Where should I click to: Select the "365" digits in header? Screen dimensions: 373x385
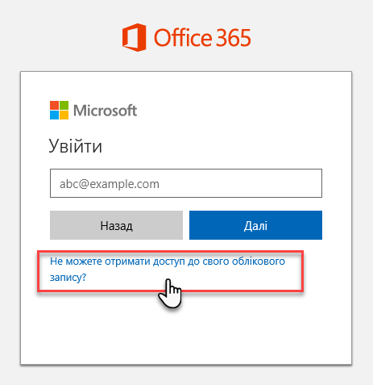pyautogui.click(x=233, y=38)
